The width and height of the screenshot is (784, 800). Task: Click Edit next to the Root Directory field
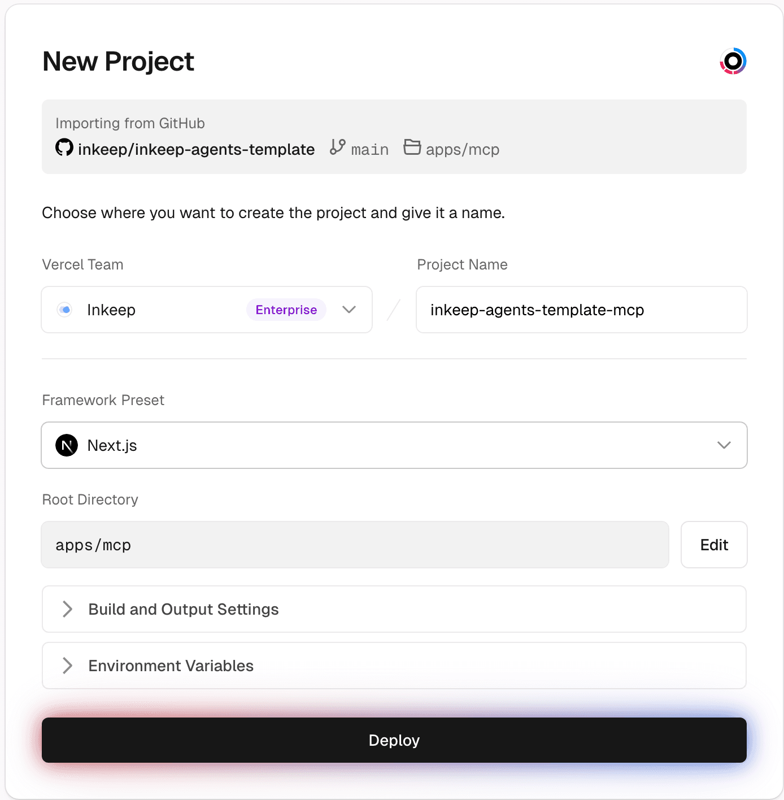(x=713, y=545)
